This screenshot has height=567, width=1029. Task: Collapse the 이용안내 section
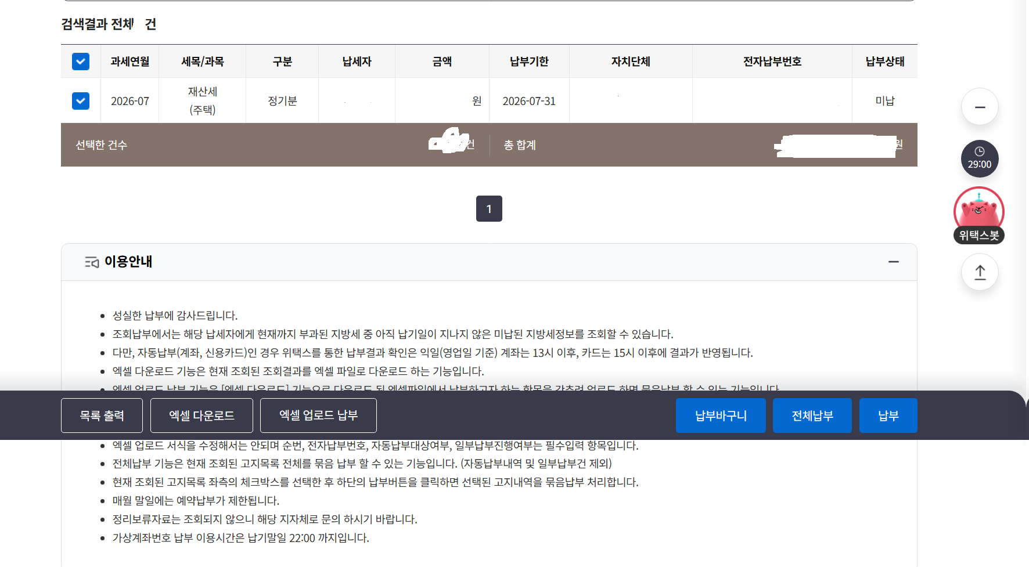[894, 262]
